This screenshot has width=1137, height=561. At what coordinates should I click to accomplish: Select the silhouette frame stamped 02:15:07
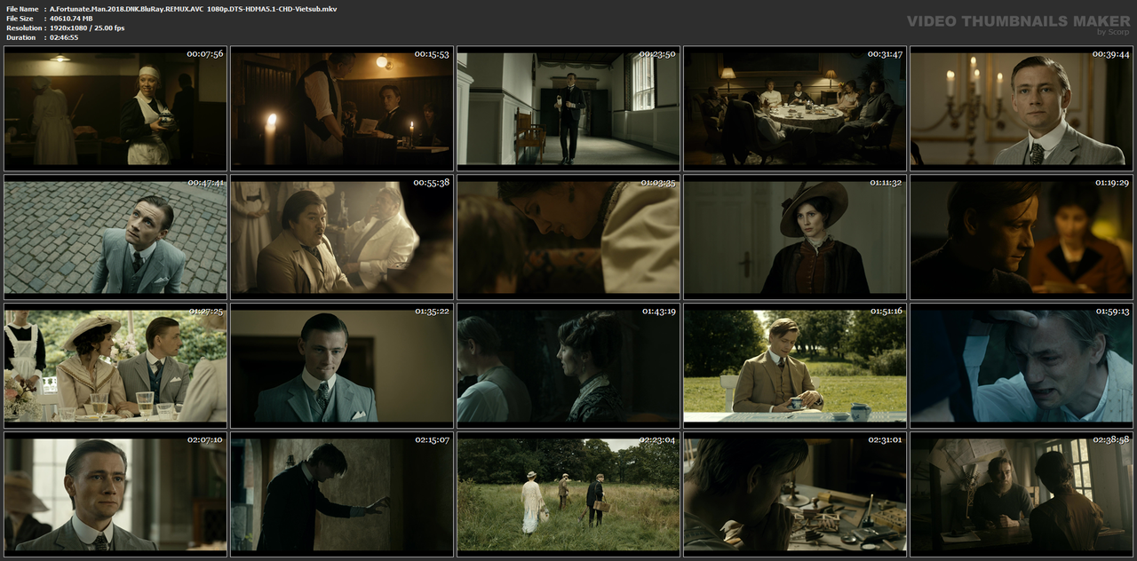click(342, 494)
